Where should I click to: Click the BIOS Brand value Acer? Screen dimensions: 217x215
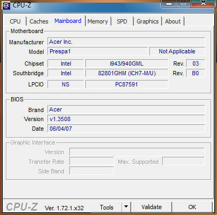point(126,109)
